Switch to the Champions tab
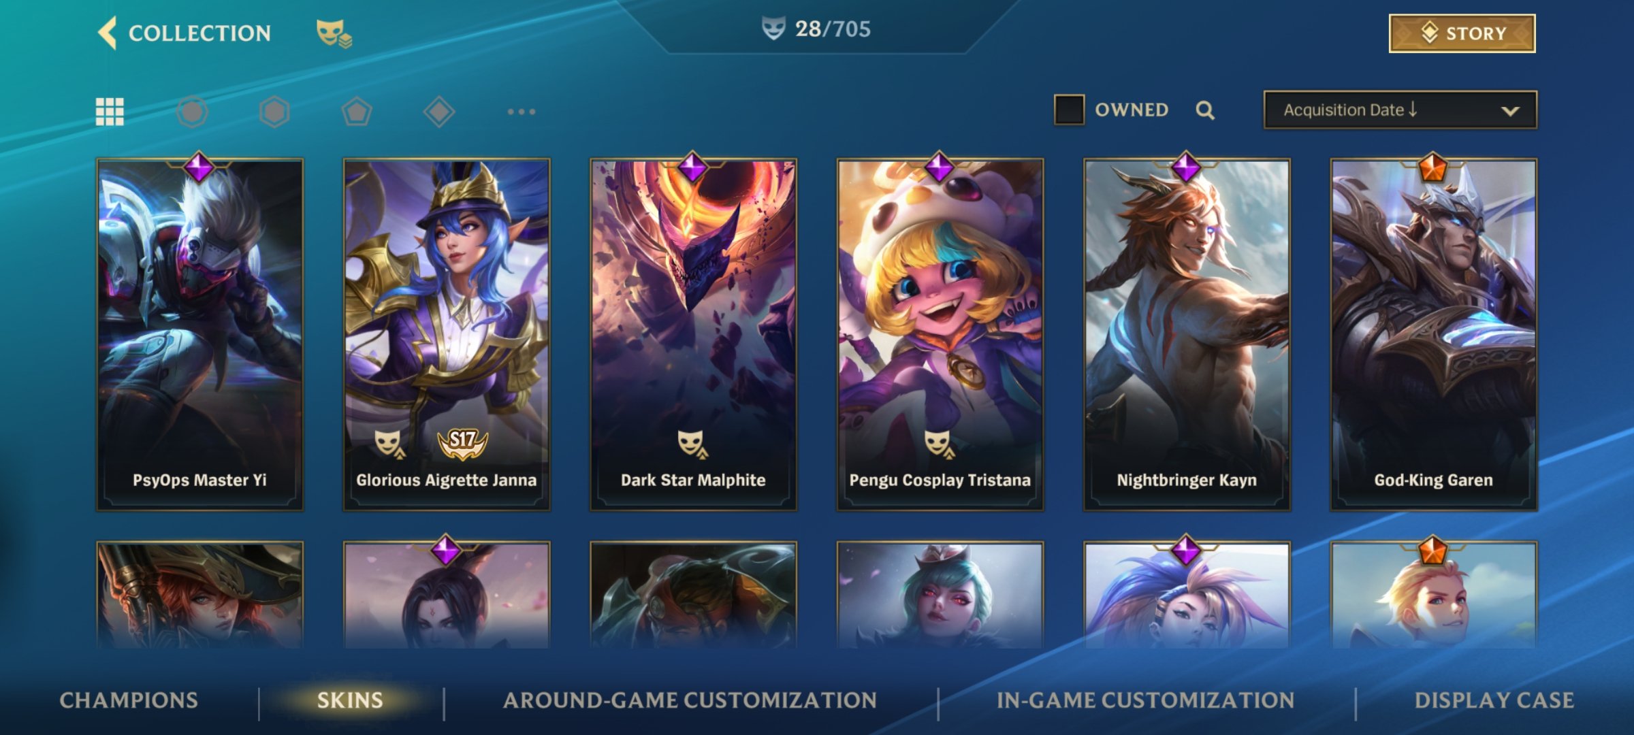Viewport: 1634px width, 735px height. (x=129, y=700)
